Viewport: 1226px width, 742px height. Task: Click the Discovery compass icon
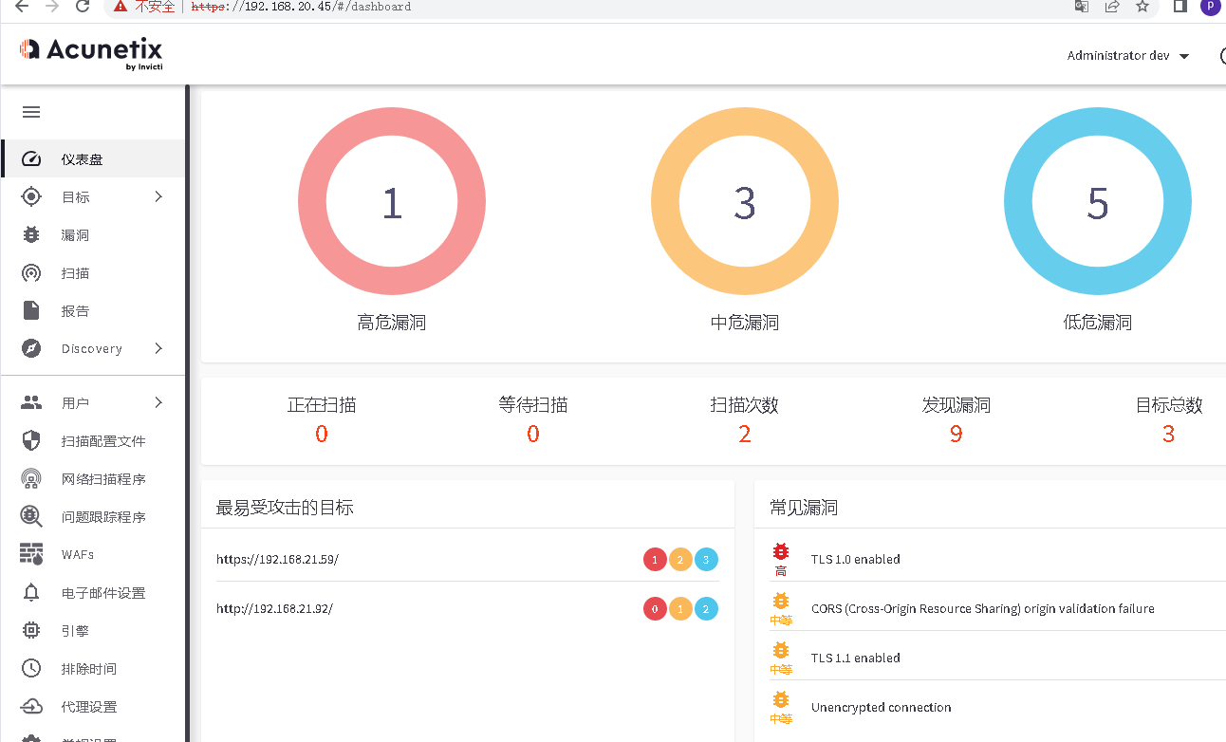coord(31,348)
